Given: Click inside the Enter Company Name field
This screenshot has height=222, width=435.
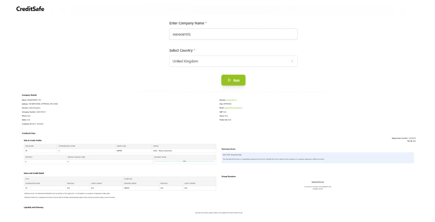Looking at the screenshot, I should 233,34.
